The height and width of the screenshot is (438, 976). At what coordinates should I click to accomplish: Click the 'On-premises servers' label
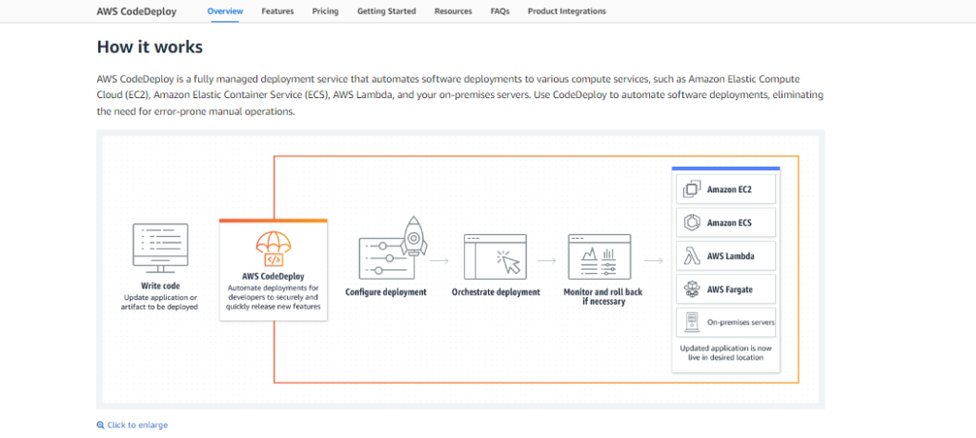(741, 322)
